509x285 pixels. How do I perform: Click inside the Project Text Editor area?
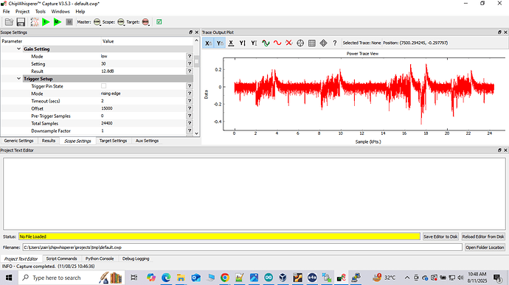click(254, 194)
